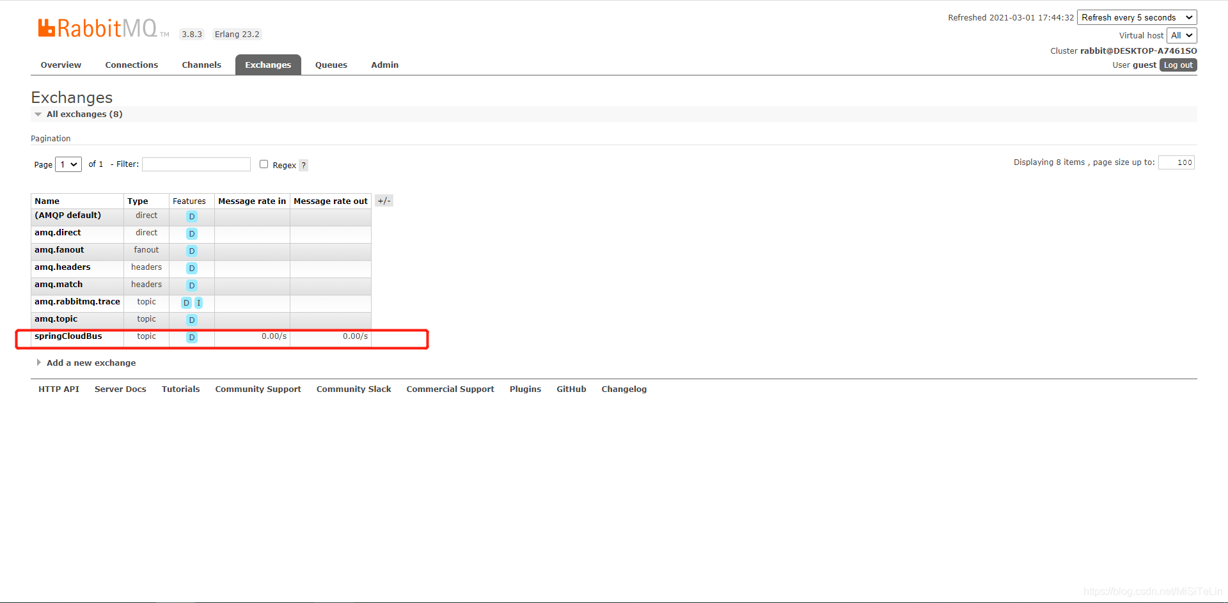Open the HTTP API link
1228x603 pixels.
point(59,389)
